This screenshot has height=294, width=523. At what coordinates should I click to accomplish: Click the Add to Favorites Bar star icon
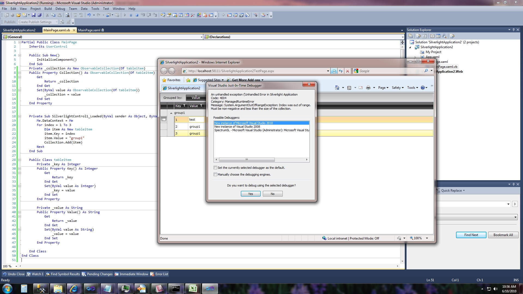coord(188,80)
